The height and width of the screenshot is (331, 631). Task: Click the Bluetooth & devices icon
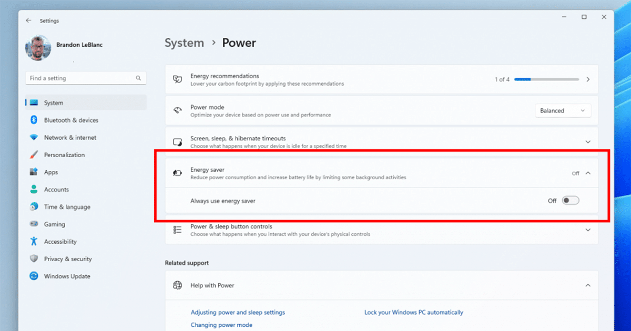click(34, 120)
